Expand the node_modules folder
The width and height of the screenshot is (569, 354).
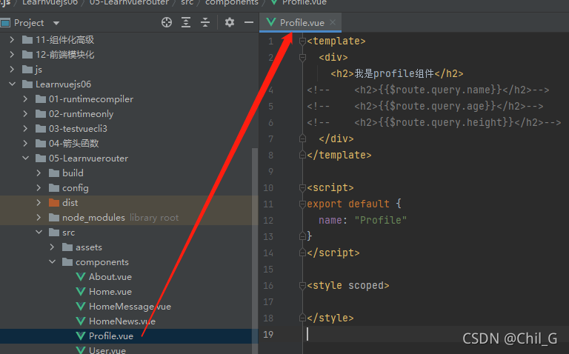tap(39, 218)
